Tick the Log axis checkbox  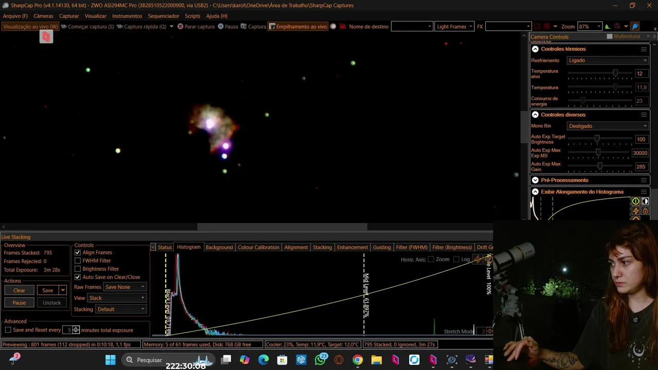(456, 259)
